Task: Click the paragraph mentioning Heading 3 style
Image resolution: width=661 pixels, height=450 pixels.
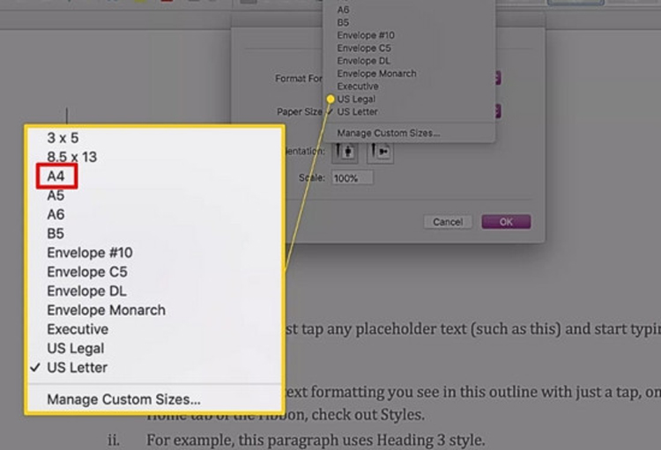Action: (x=316, y=440)
